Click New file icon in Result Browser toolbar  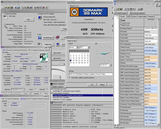click(x=115, y=9)
